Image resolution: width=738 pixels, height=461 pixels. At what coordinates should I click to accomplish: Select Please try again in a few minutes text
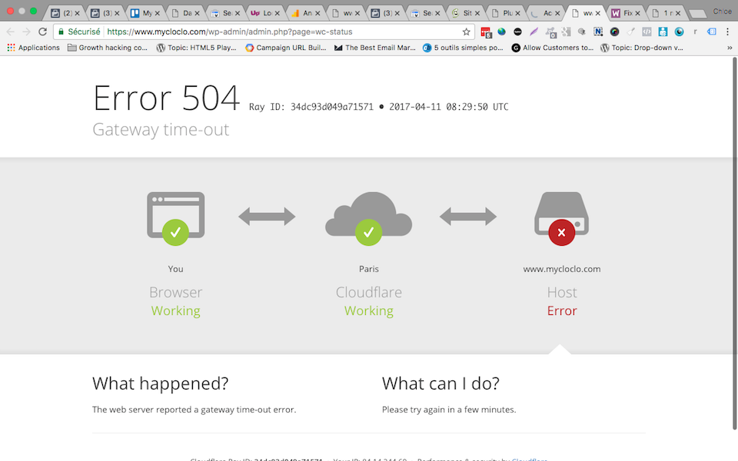tap(449, 410)
